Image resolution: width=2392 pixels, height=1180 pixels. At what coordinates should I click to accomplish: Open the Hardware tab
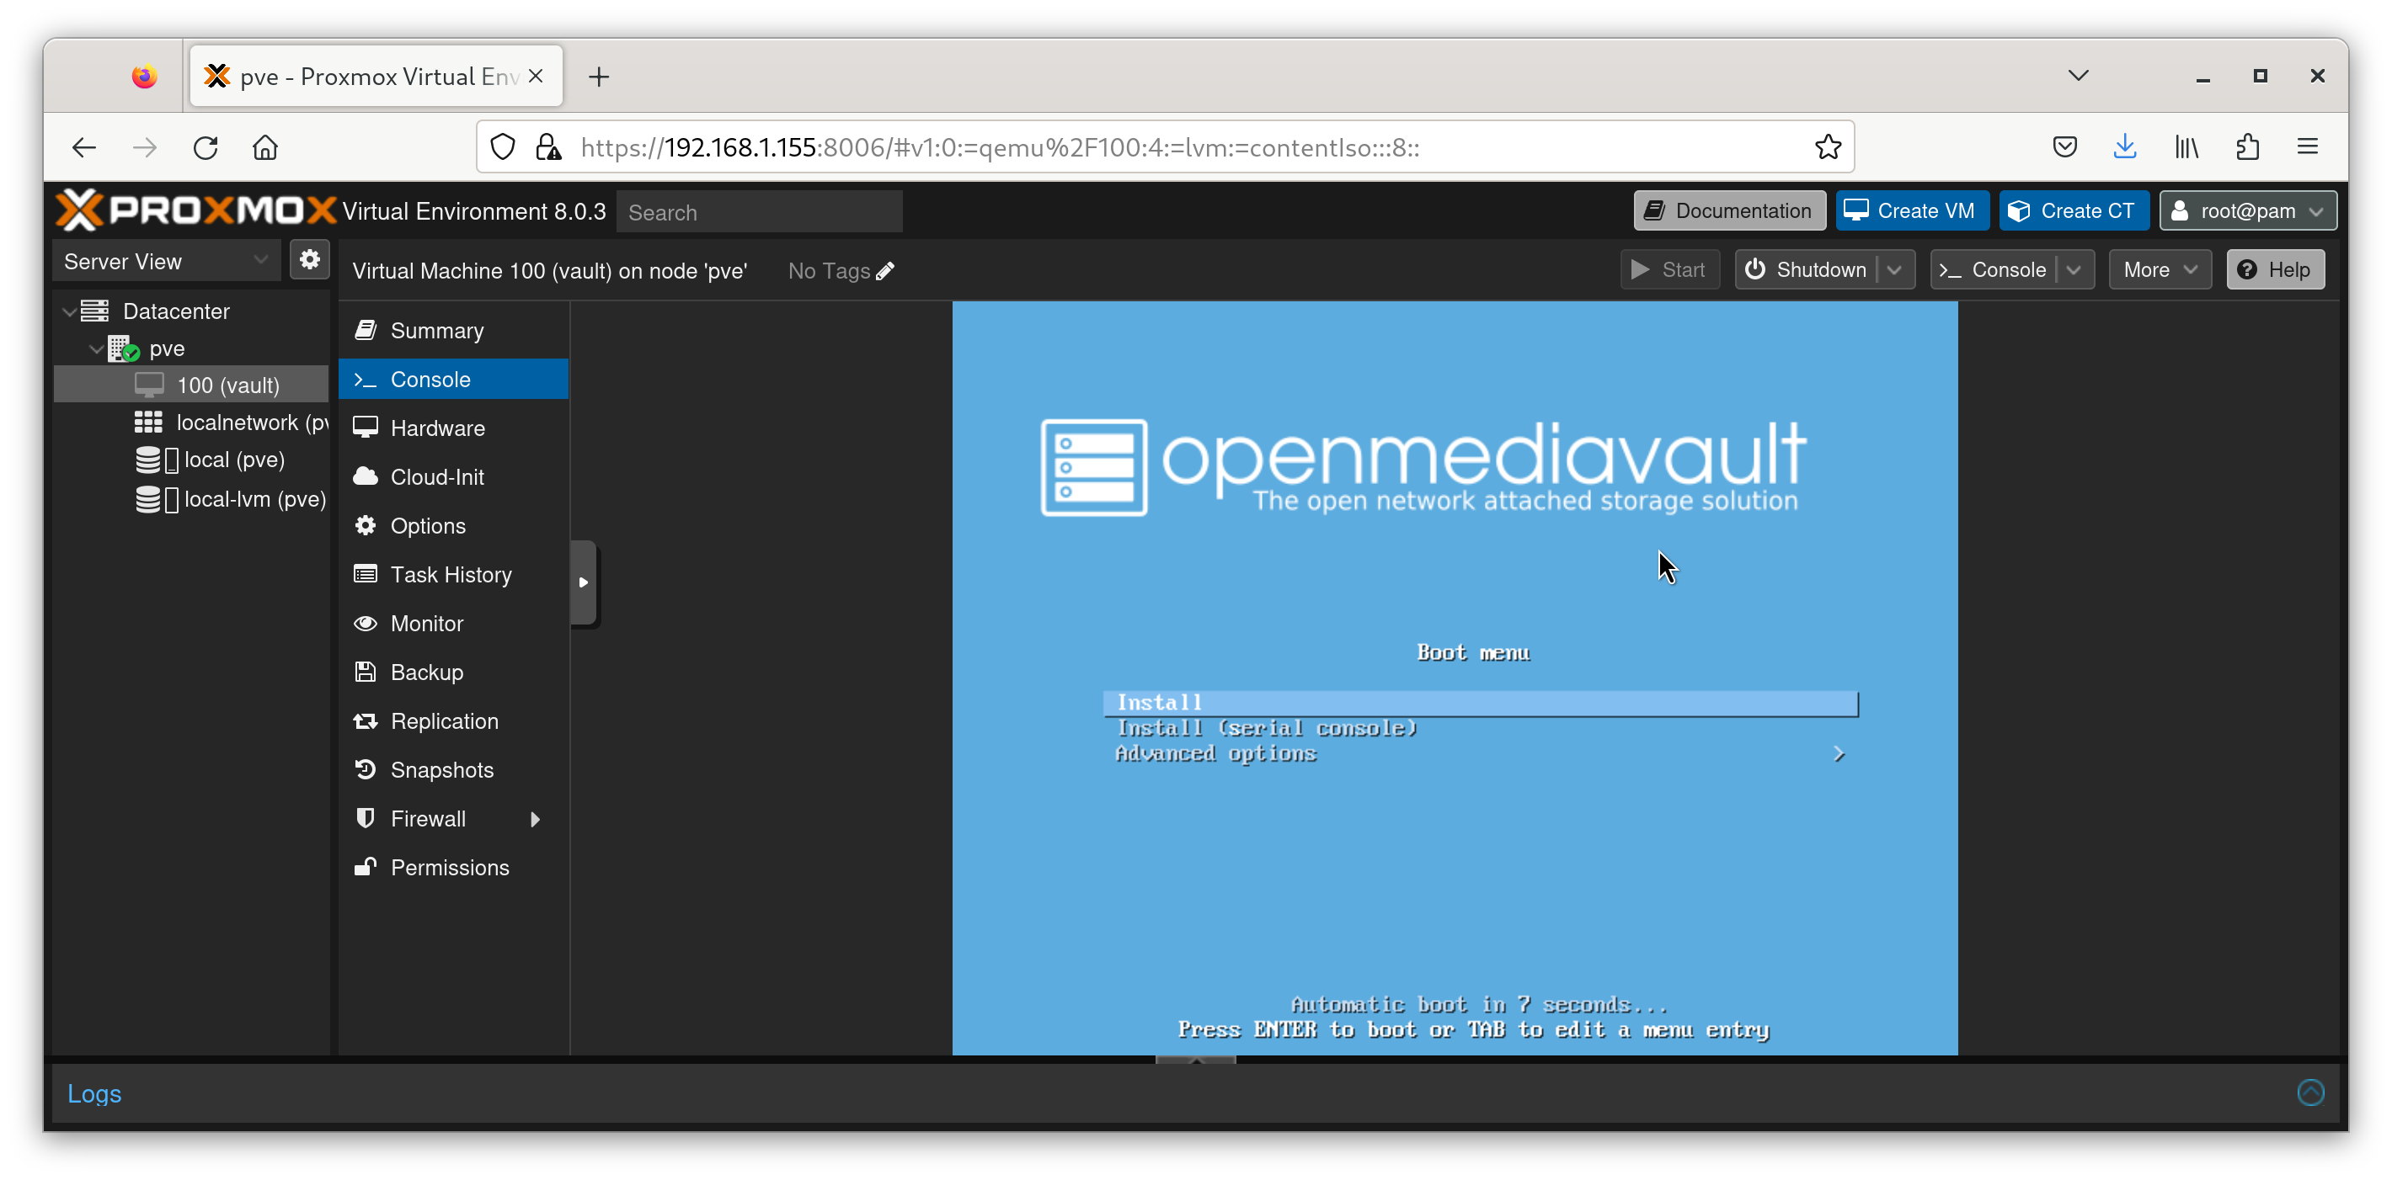(454, 428)
